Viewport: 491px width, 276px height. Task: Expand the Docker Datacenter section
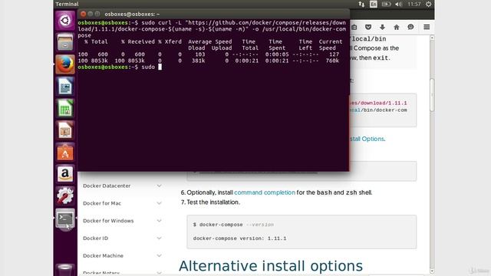(159, 186)
